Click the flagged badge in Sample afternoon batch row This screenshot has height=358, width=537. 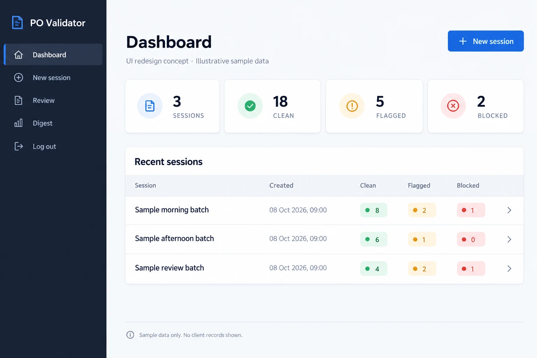coord(422,239)
